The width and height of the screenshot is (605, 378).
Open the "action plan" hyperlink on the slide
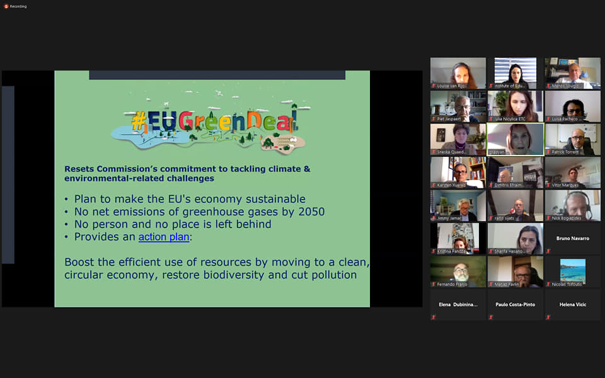click(x=163, y=237)
